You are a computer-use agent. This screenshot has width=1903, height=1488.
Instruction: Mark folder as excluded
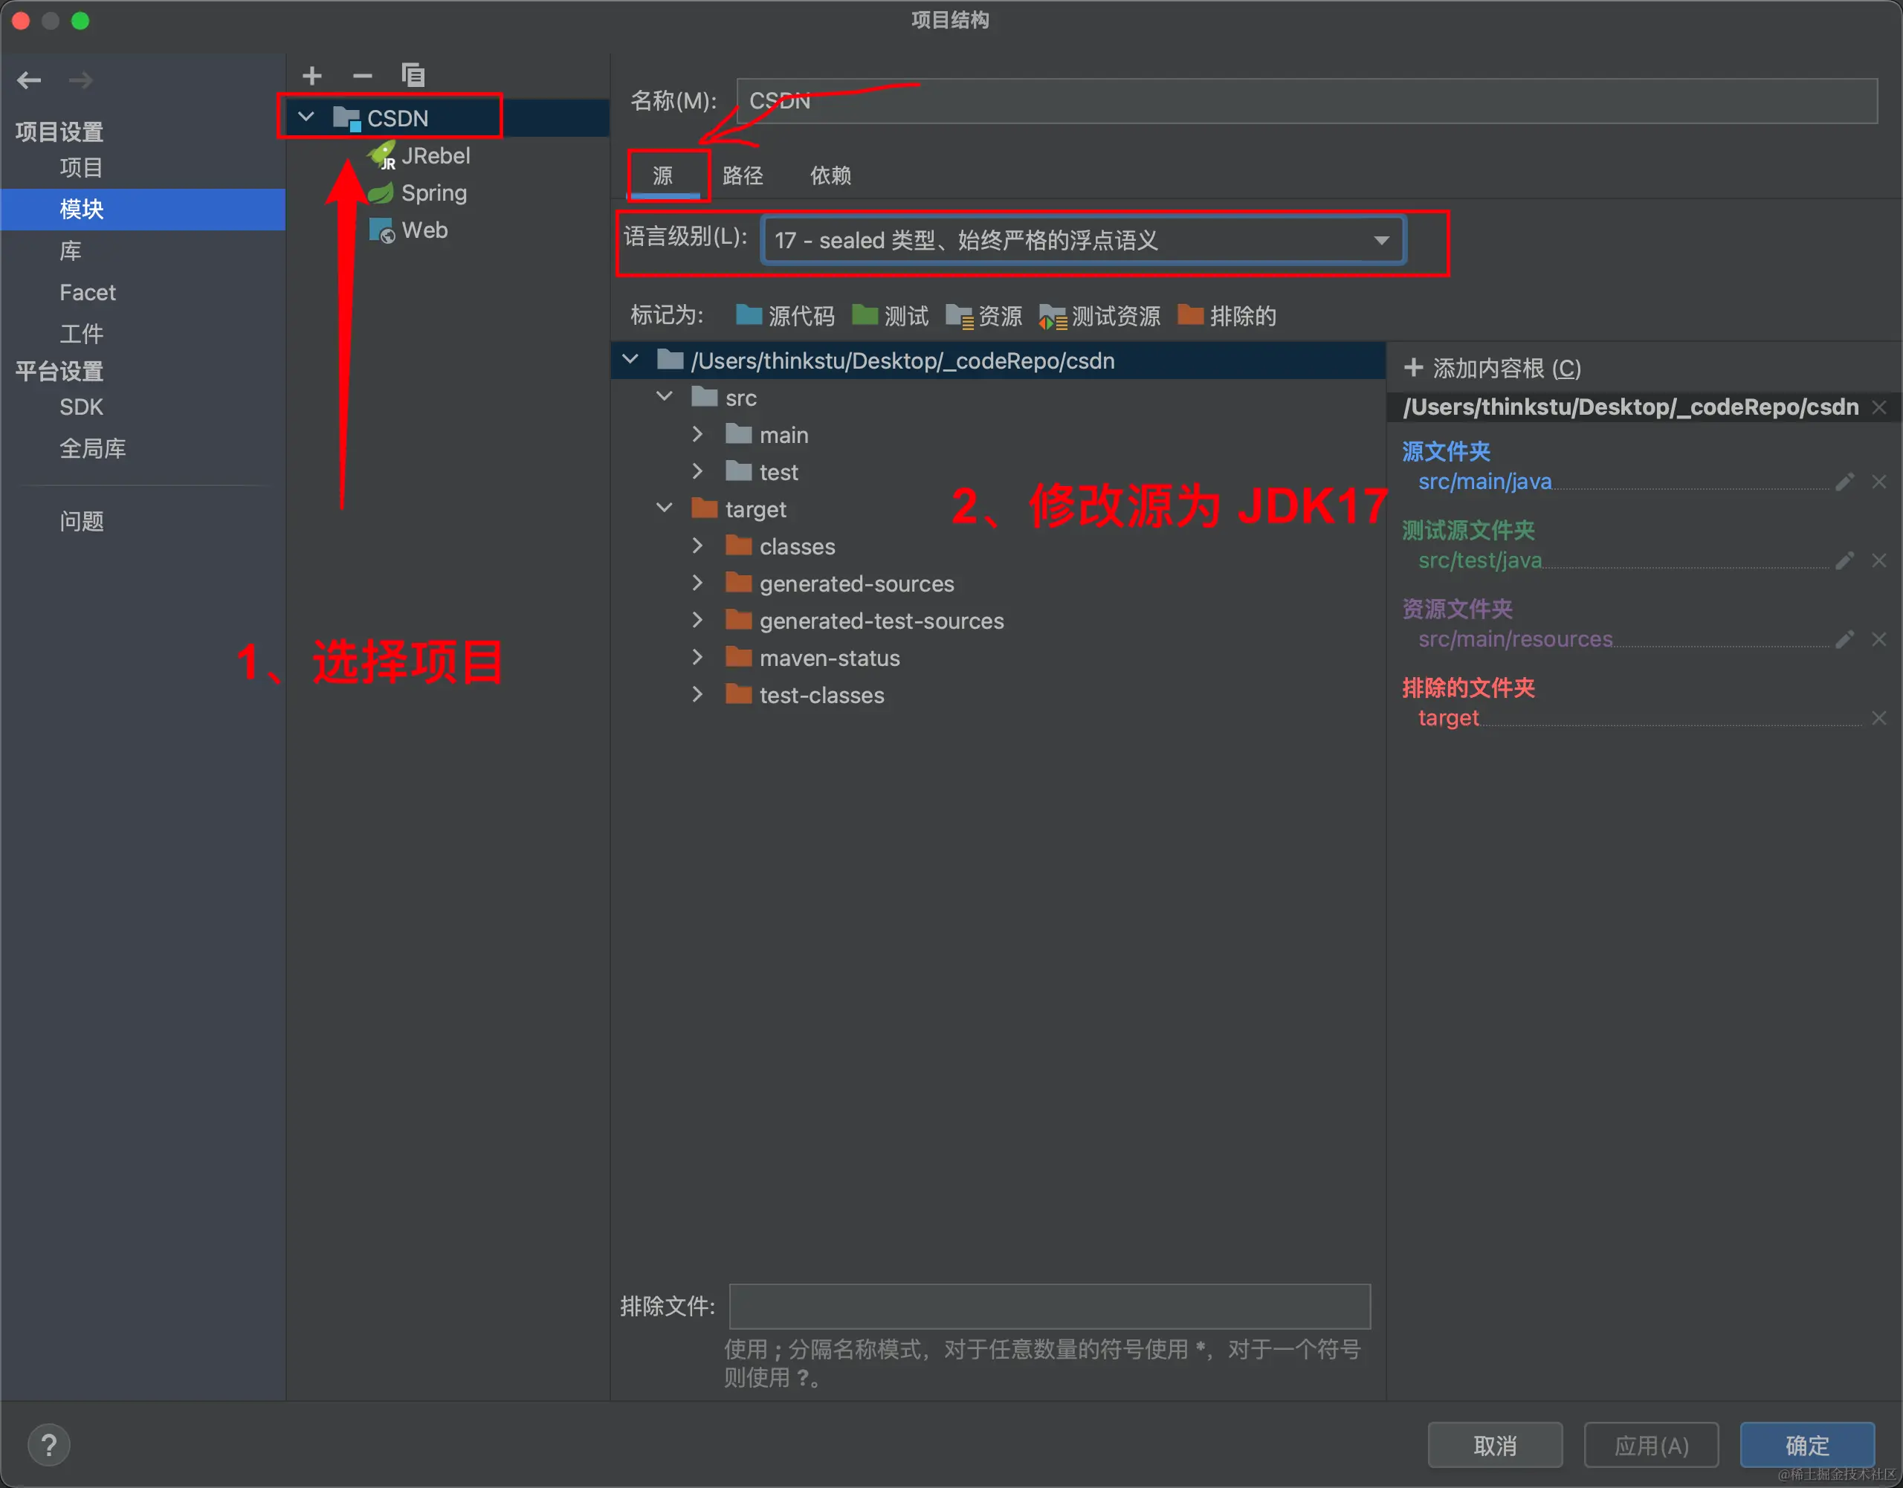tap(1227, 316)
